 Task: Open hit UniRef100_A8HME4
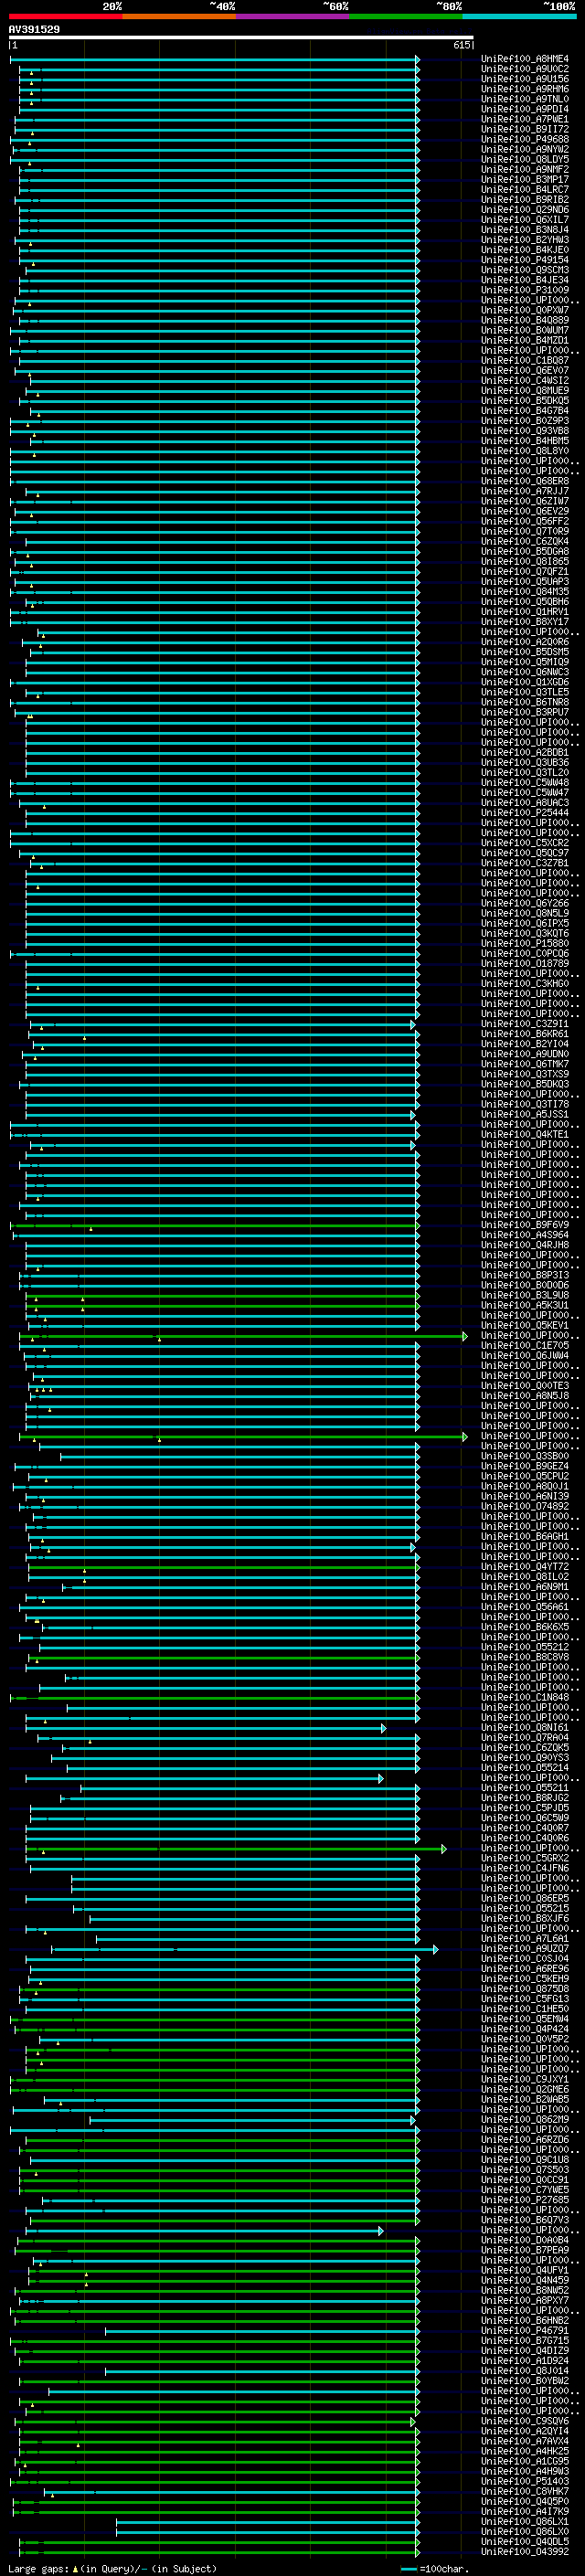[x=524, y=59]
